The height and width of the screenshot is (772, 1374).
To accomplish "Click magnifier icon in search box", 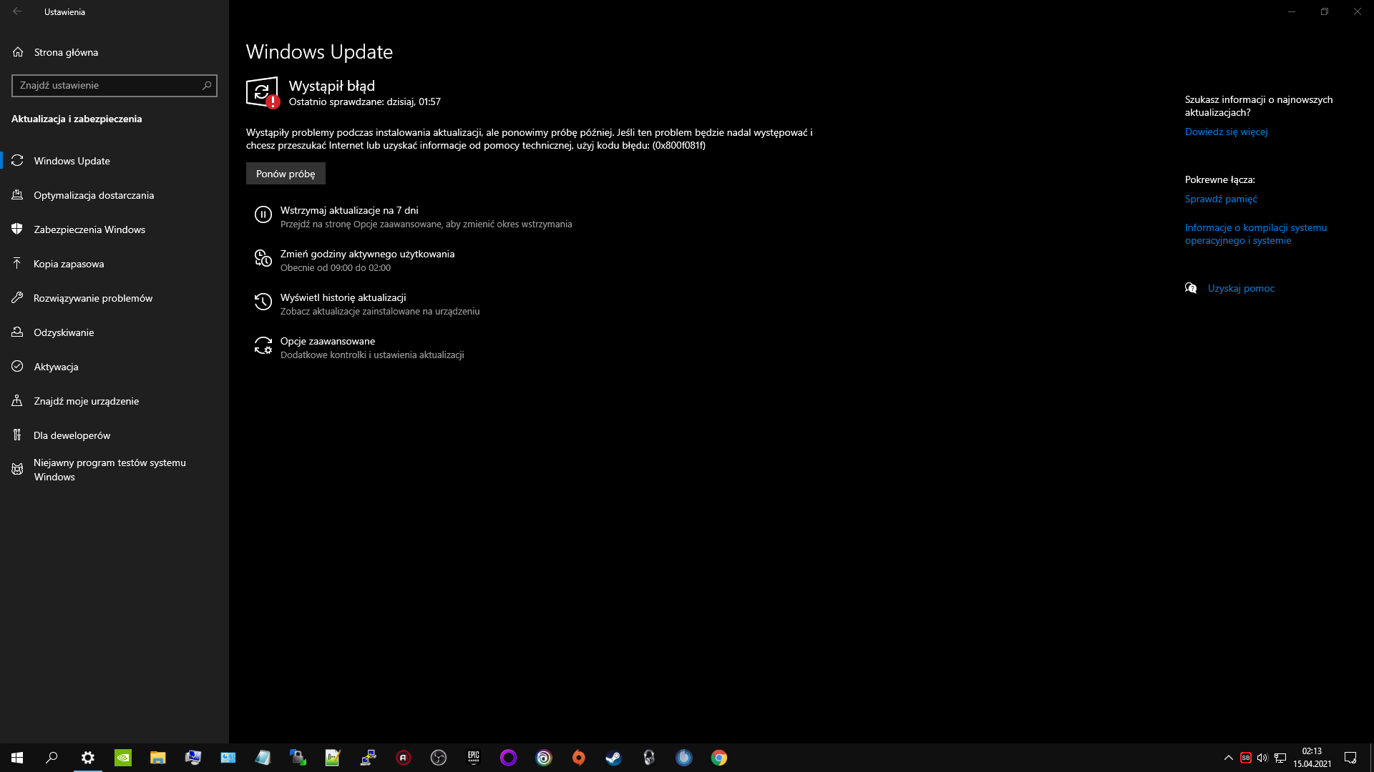I will pos(207,86).
